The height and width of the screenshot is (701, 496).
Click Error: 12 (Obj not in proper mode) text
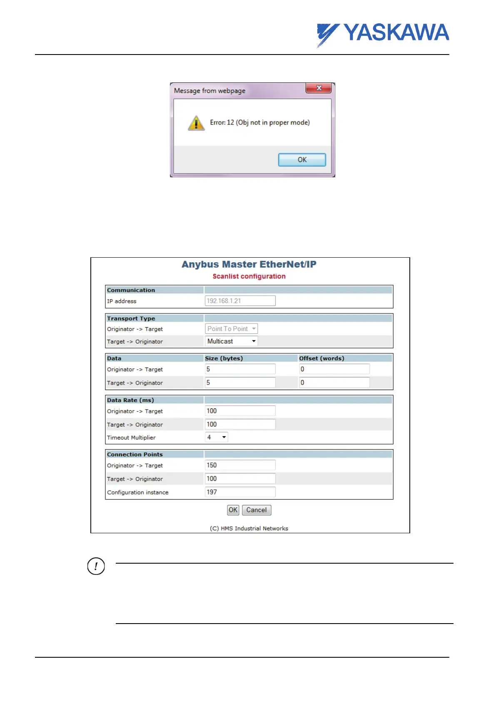[x=260, y=122]
